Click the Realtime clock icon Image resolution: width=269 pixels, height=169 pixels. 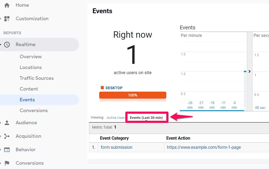[7, 44]
